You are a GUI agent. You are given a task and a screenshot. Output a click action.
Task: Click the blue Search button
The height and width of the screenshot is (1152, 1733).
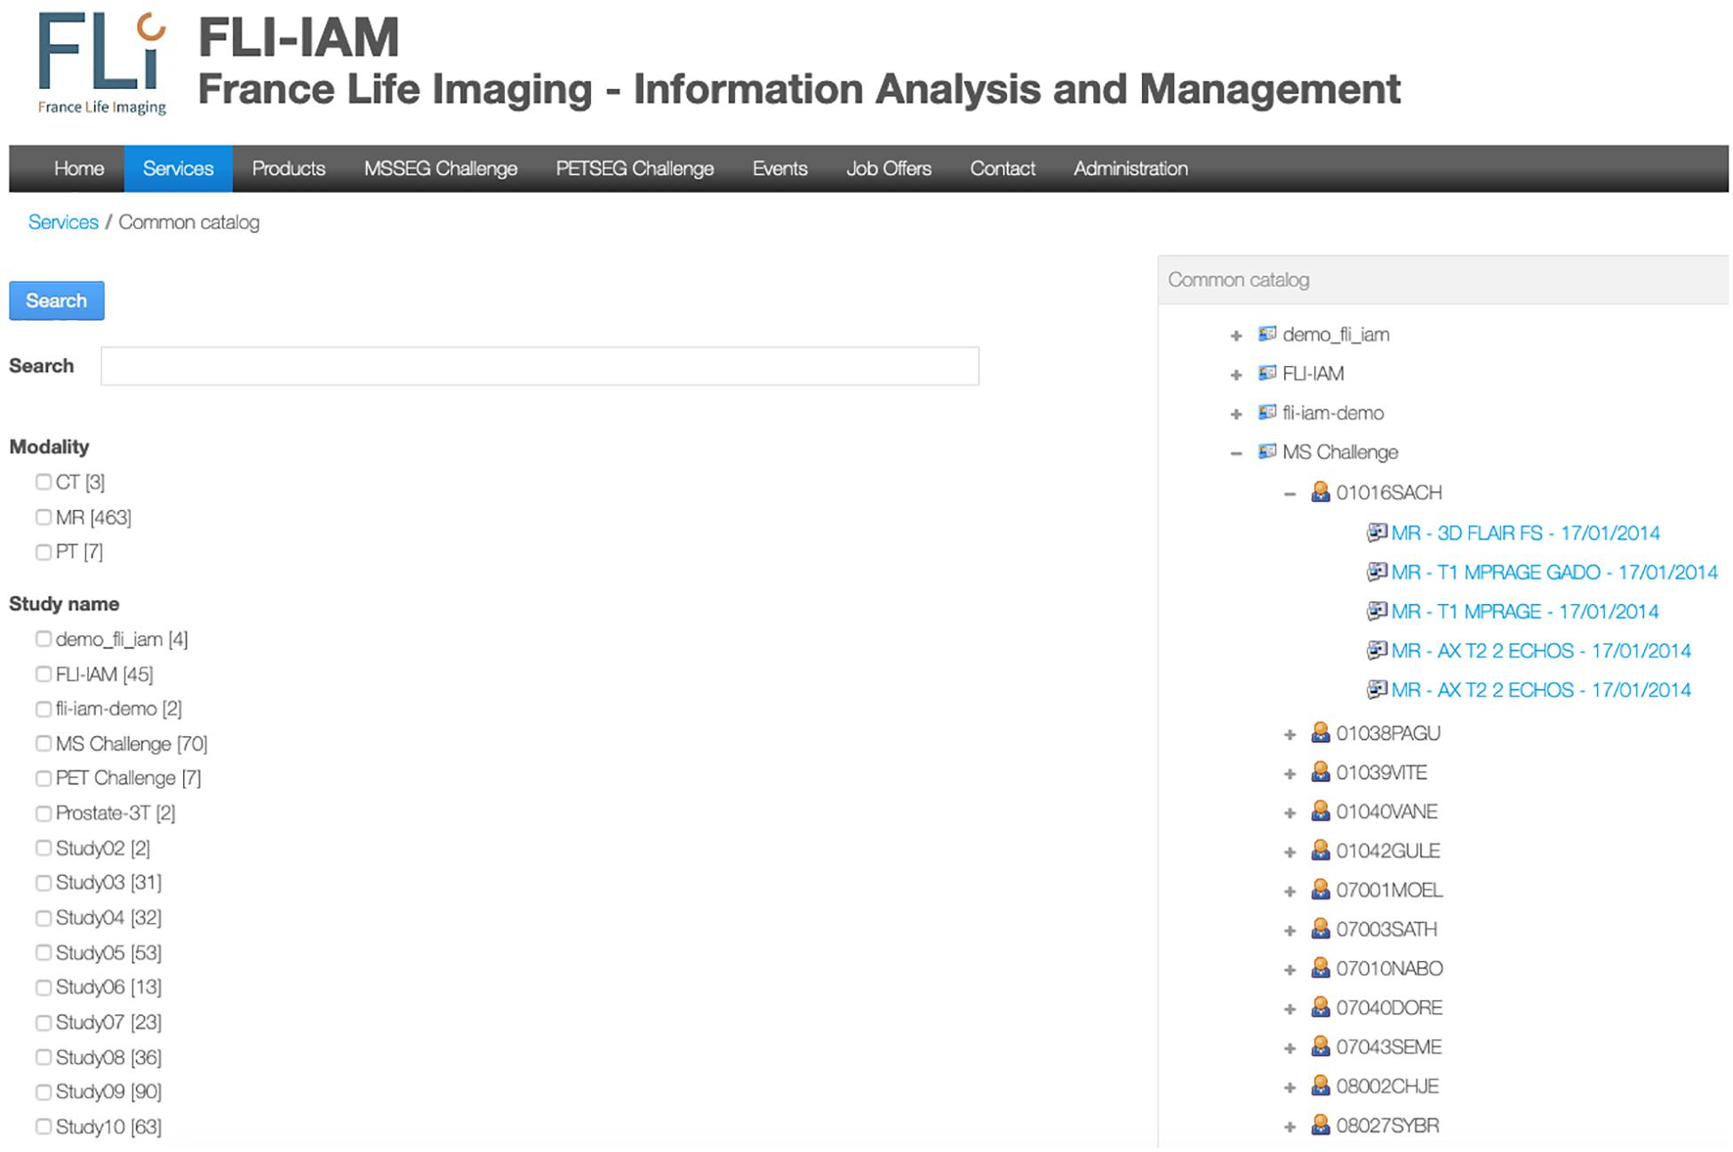tap(57, 300)
